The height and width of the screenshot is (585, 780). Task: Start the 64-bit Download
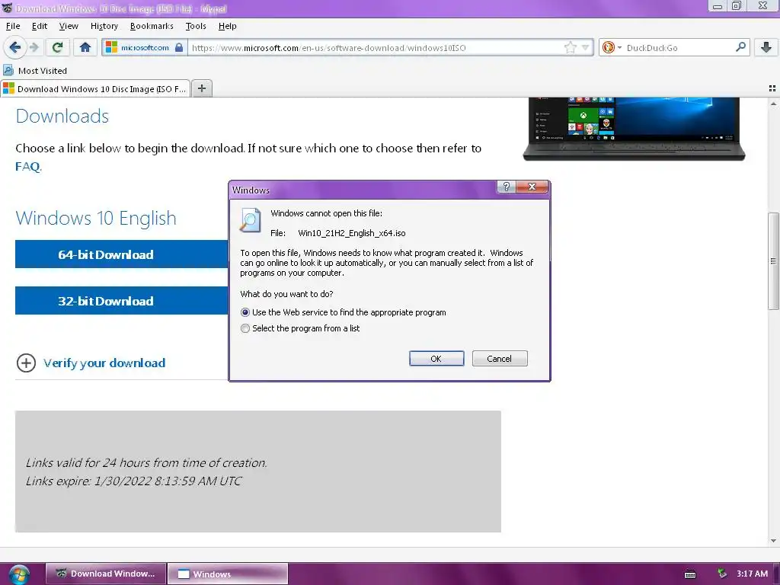point(121,254)
